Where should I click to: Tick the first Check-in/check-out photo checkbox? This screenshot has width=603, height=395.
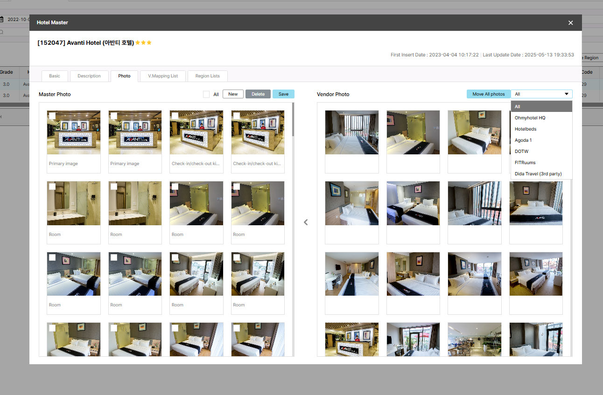click(x=175, y=116)
